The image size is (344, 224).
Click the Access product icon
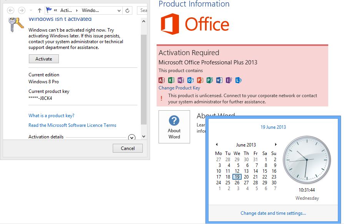point(162,80)
